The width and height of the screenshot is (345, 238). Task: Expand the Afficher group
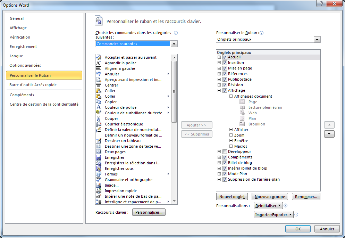[x=231, y=130]
